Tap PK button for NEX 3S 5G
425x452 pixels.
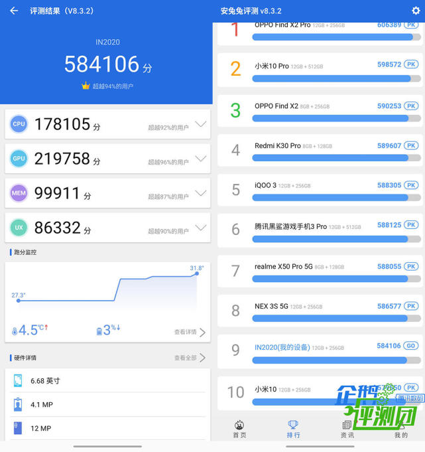[411, 306]
